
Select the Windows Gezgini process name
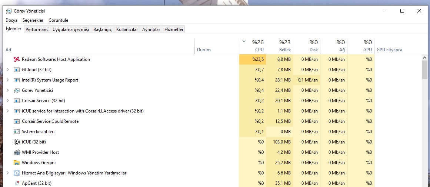click(39, 163)
